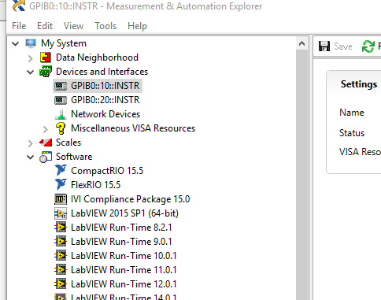Select Devices and Interfaces tree item

(102, 72)
